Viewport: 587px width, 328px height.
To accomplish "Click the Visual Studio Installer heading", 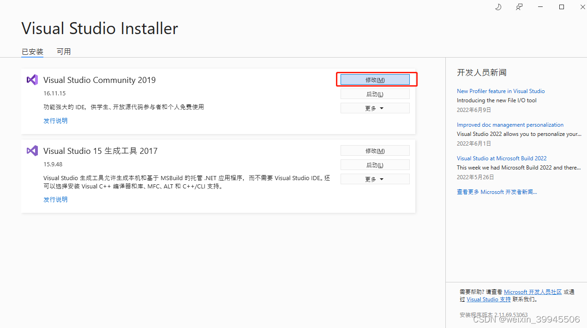I will pos(100,29).
